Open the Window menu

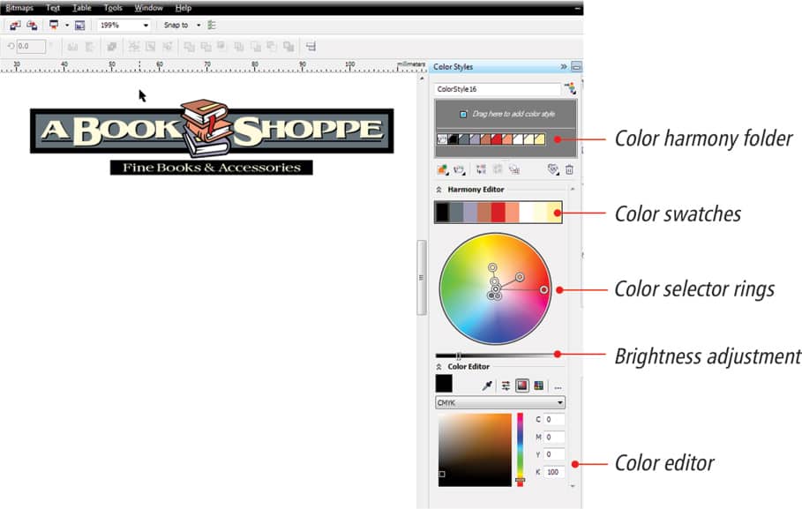pyautogui.click(x=148, y=8)
